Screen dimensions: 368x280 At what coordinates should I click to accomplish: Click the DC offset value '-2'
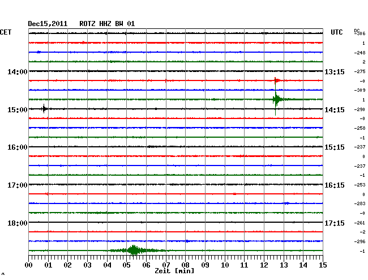pyautogui.click(x=362, y=232)
